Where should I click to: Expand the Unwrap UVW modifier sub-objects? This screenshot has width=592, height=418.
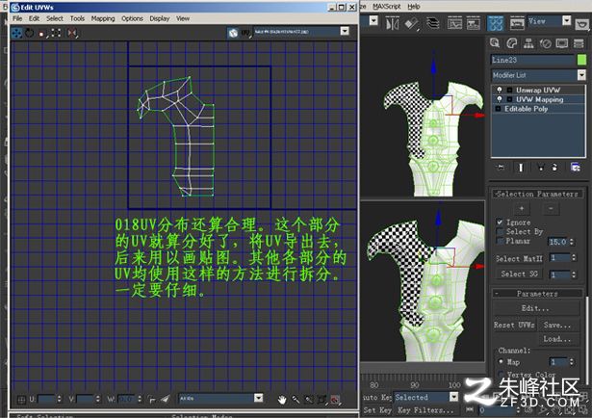(x=509, y=90)
